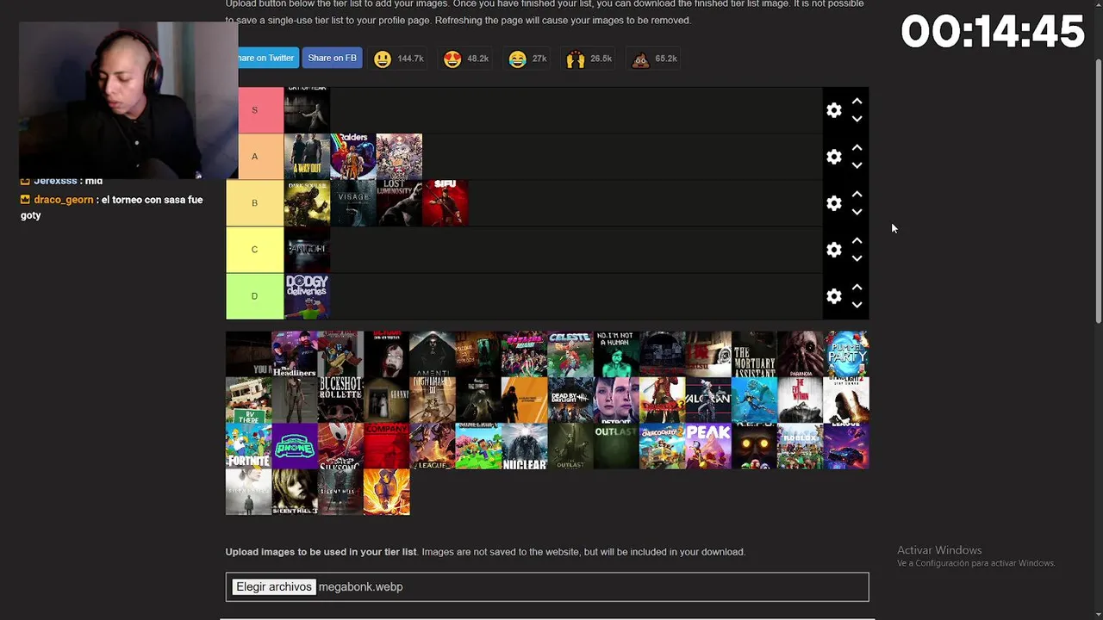React with laughing-tears emoji showing 27k
This screenshot has height=620, width=1103.
tap(527, 59)
